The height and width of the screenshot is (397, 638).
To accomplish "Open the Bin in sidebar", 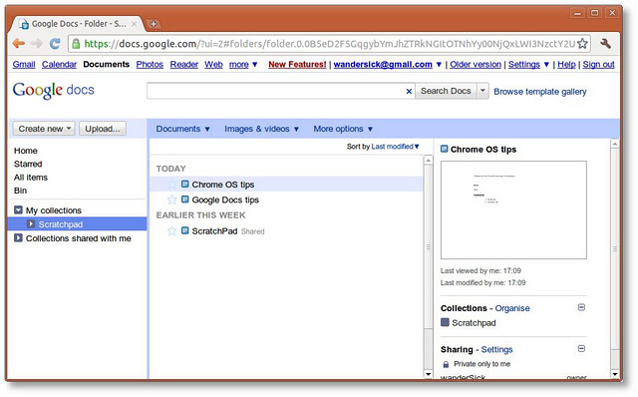I will [20, 191].
